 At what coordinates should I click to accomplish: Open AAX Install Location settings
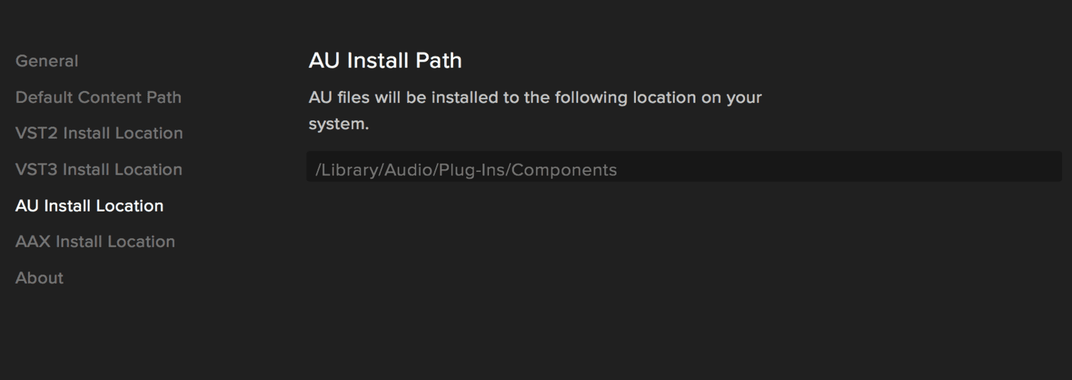[95, 242]
